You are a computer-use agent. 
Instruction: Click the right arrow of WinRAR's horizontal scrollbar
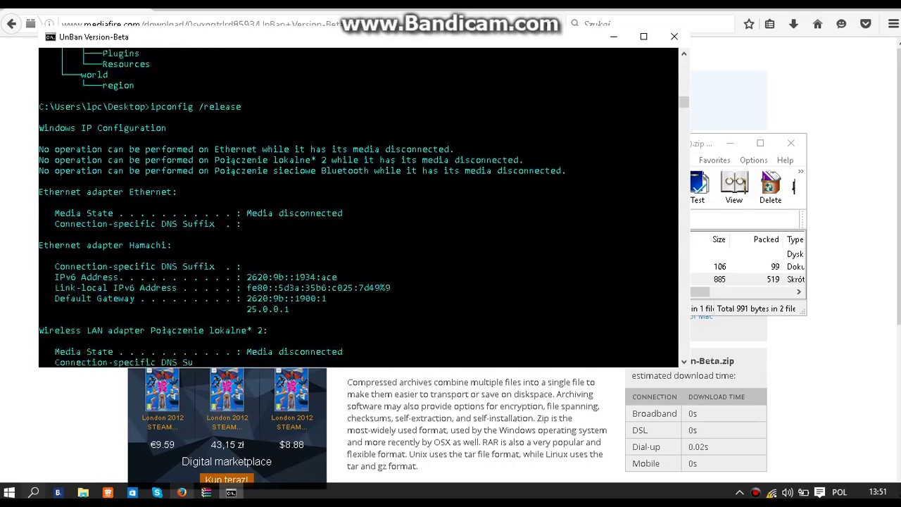click(799, 292)
